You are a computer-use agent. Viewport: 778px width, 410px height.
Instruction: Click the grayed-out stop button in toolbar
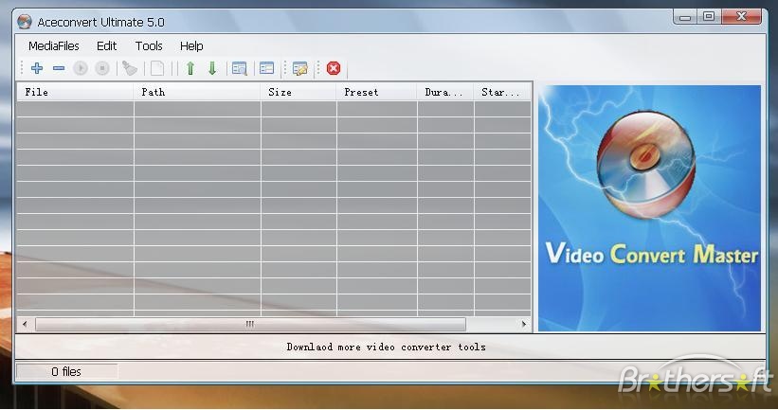102,68
